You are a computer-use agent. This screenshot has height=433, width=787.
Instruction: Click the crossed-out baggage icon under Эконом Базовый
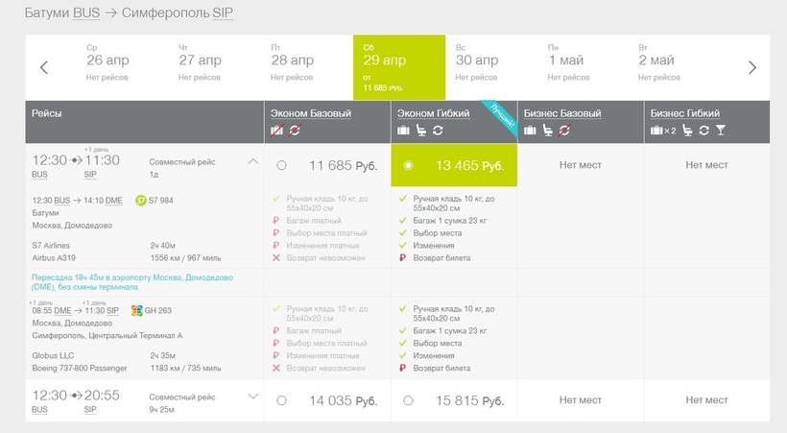coord(276,131)
